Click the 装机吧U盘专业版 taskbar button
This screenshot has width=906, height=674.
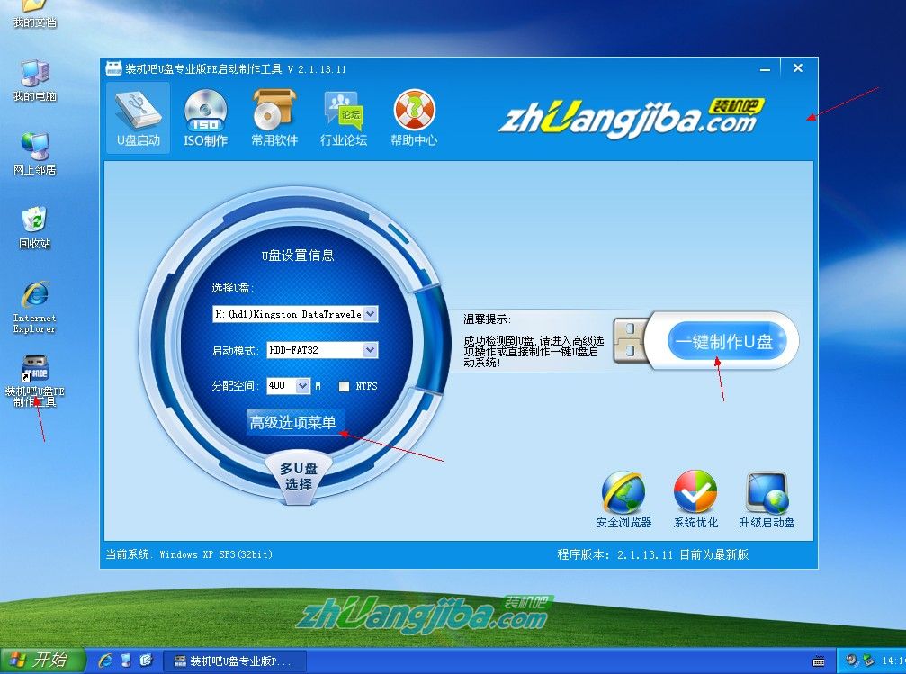point(236,661)
